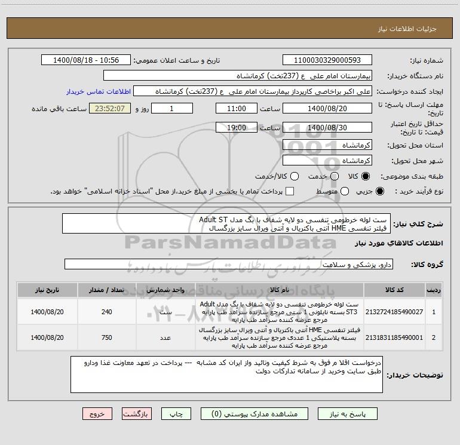
Task: Choose the جزیی purchase type radio
Action: 380,191
